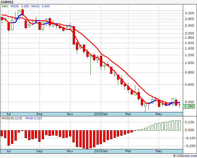Click the 0.600 price axis label

pyautogui.click(x=189, y=84)
